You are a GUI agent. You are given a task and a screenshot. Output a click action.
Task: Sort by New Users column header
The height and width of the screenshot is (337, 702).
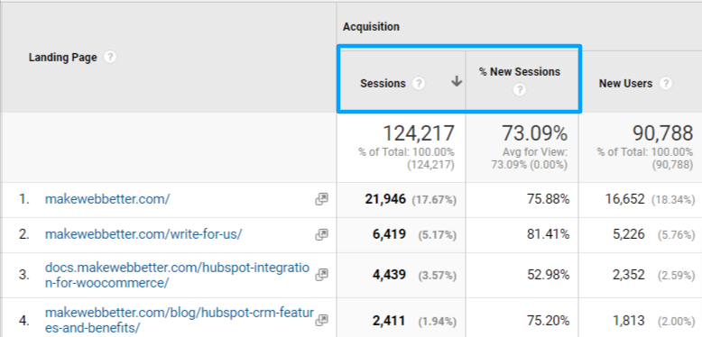point(625,84)
